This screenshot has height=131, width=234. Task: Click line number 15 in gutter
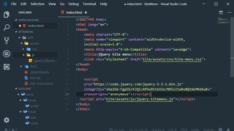click(67, 94)
